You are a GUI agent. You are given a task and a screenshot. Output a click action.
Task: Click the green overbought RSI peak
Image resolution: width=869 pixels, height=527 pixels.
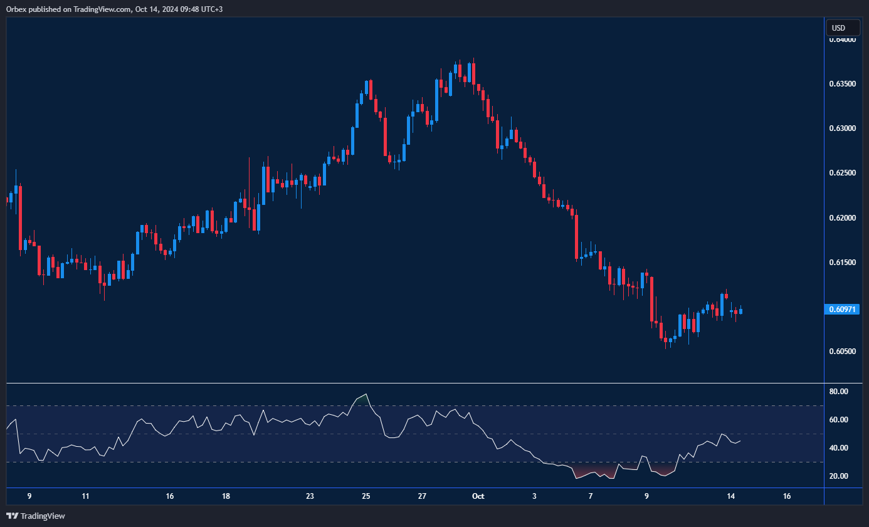click(361, 400)
